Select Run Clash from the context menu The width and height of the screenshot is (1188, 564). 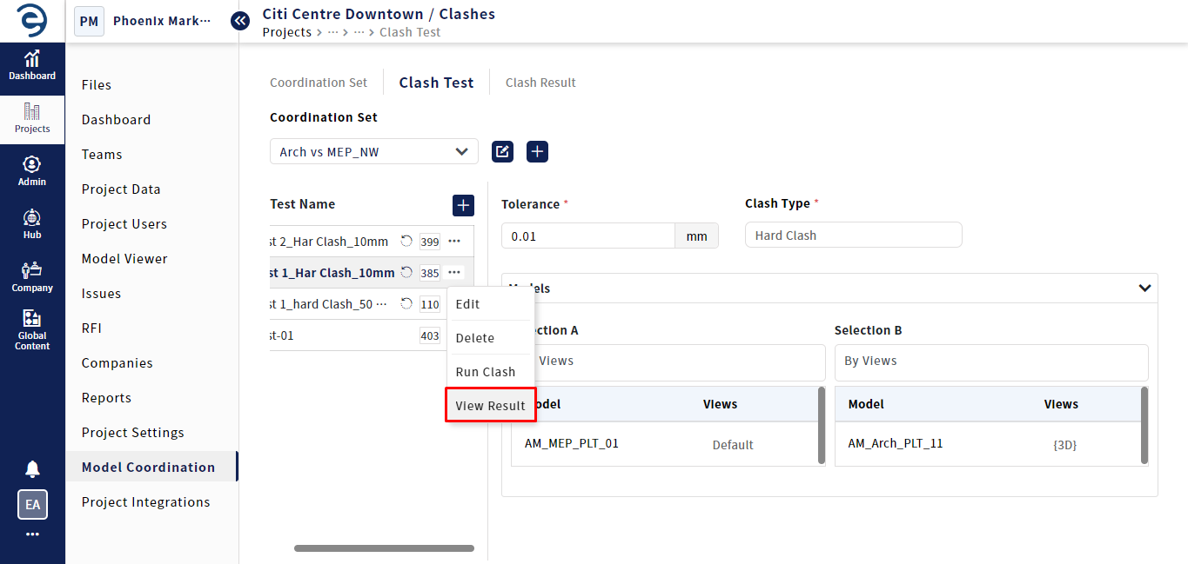[x=490, y=372]
